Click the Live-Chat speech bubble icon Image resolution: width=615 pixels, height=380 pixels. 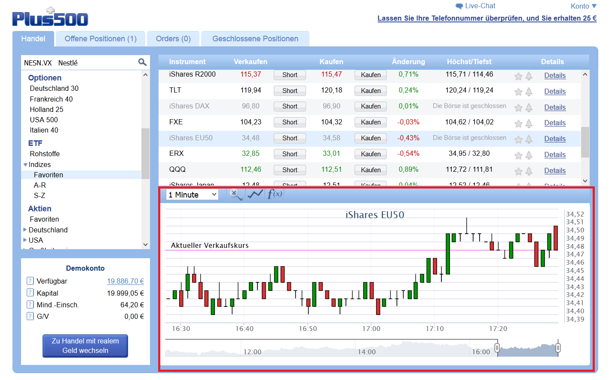pyautogui.click(x=459, y=6)
